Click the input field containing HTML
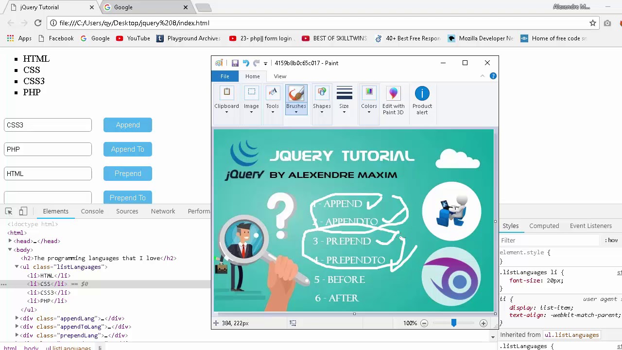The image size is (622, 350). pyautogui.click(x=48, y=174)
